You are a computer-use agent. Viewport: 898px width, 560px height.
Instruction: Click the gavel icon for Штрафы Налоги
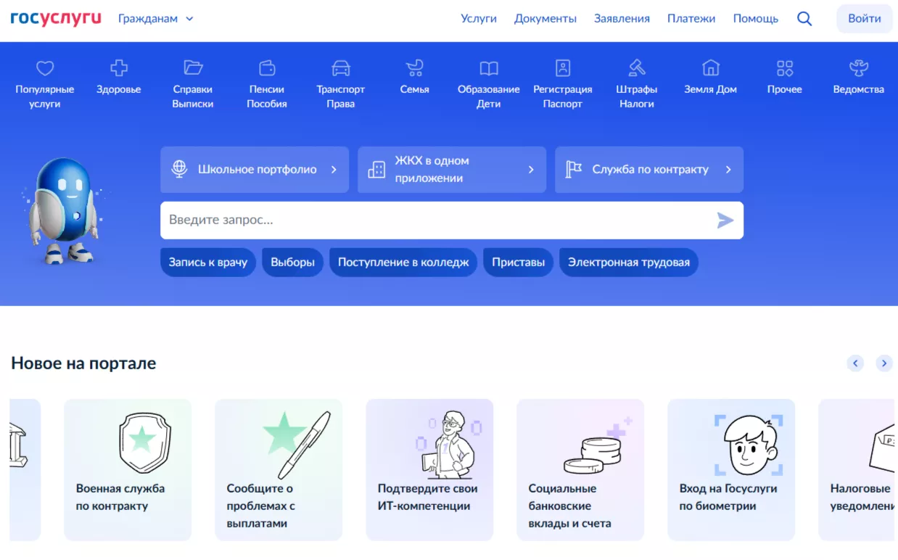click(x=636, y=67)
